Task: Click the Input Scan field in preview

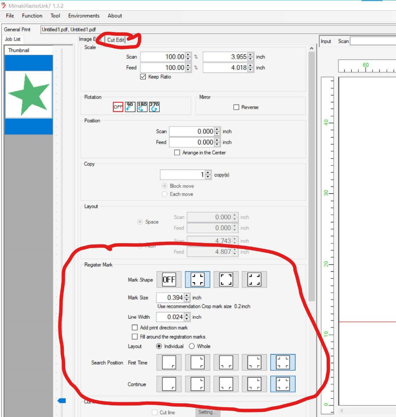Action: [x=373, y=41]
